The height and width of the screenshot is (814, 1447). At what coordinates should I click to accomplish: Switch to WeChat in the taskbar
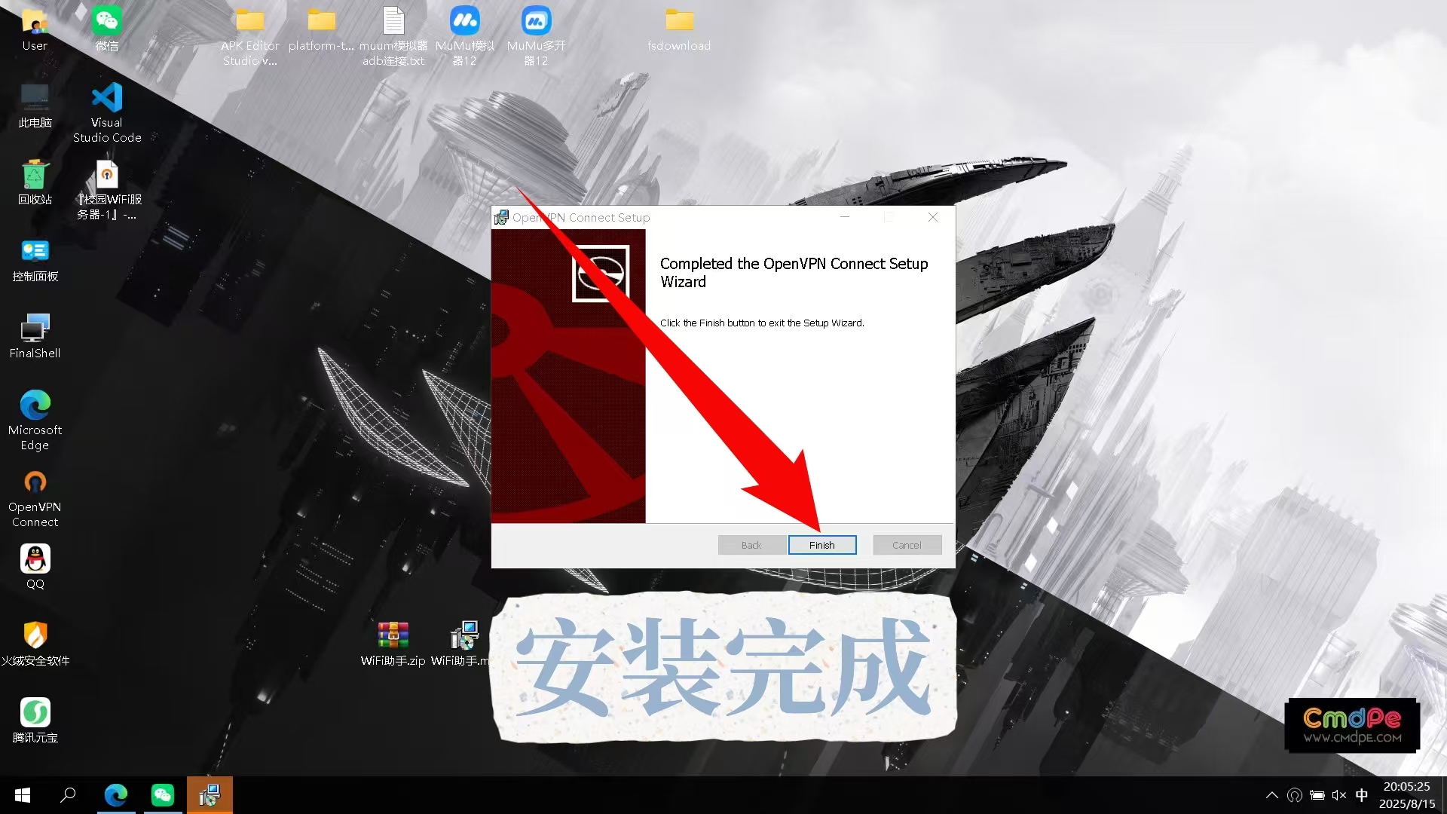(x=163, y=795)
